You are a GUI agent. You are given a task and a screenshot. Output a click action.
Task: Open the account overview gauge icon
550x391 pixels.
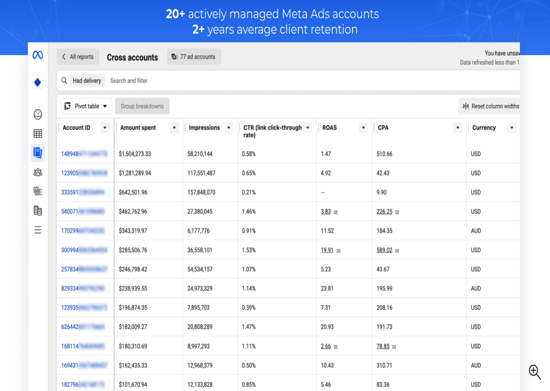pos(38,114)
